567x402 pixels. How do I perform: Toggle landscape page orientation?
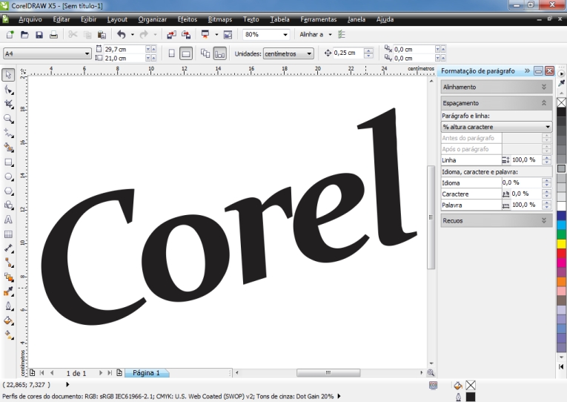tap(186, 53)
